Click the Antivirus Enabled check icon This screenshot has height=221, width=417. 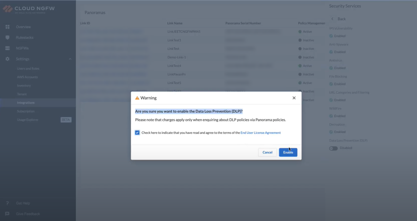click(x=331, y=68)
